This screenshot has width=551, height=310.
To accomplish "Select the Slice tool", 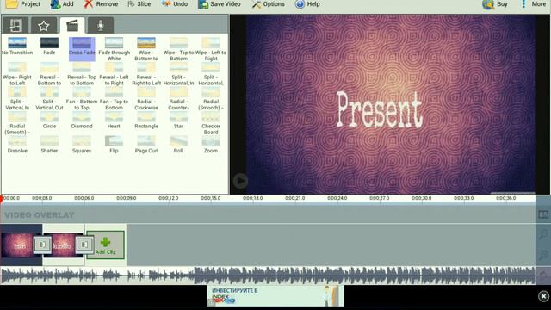I will (139, 4).
